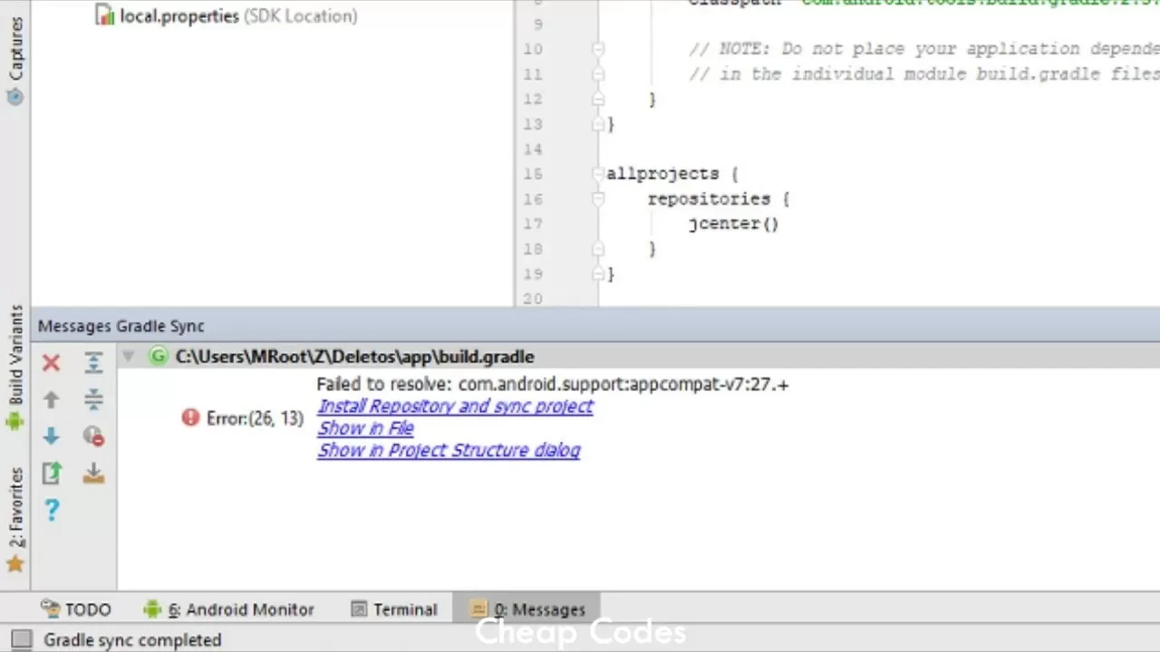The image size is (1160, 652).
Task: Click the Messages tab icon
Action: tap(479, 609)
